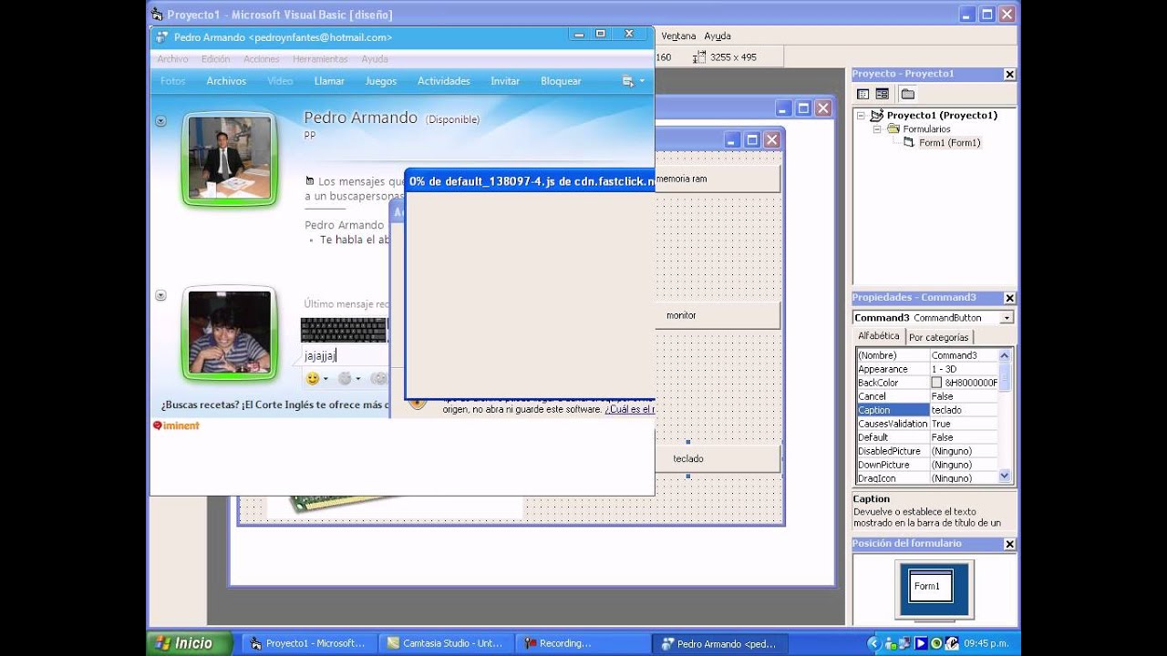Click the 'memoria ram' button on form

point(718,179)
